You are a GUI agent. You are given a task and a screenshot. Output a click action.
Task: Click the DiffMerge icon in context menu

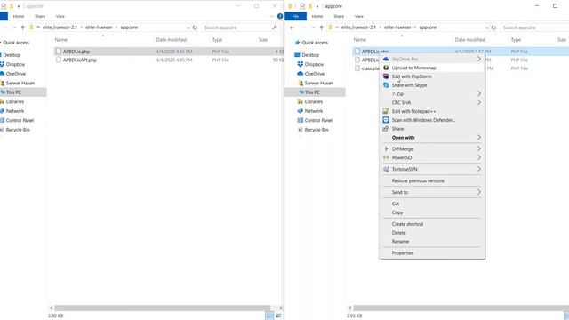point(386,148)
